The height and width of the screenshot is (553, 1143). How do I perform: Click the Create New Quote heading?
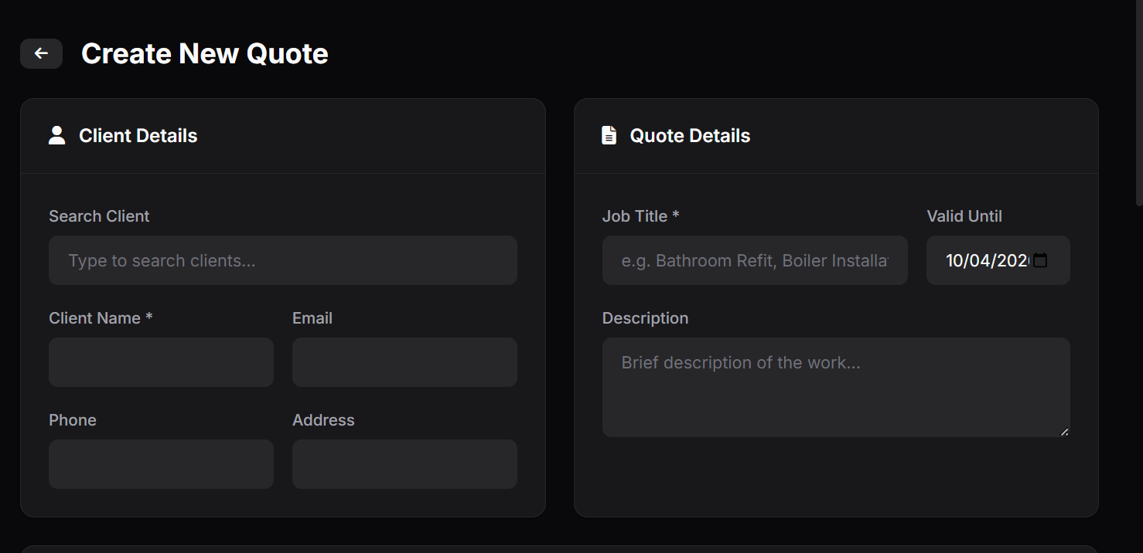[x=204, y=53]
